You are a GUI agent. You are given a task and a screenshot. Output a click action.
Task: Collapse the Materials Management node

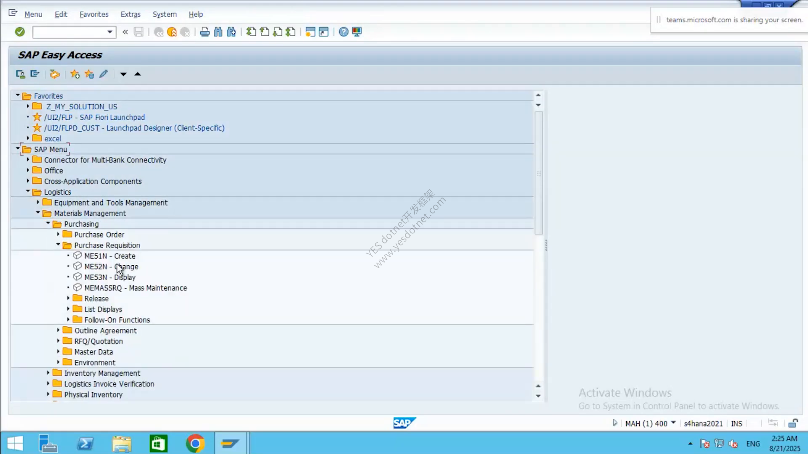(38, 213)
